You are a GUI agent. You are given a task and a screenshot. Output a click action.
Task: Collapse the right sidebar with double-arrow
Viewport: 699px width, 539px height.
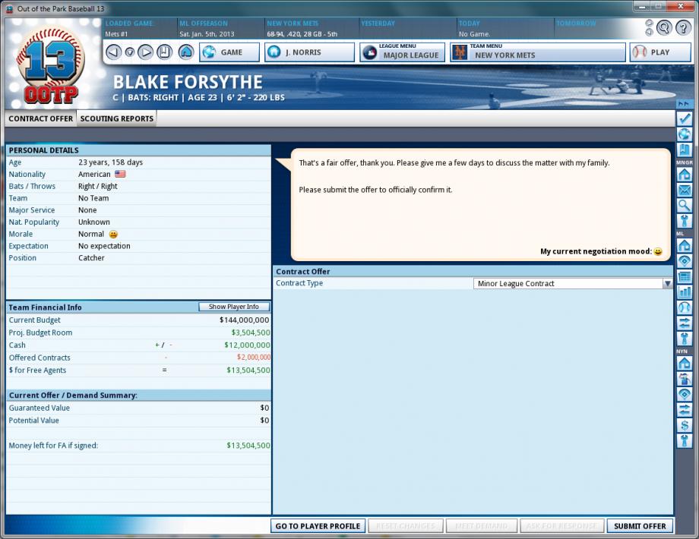coord(685,104)
